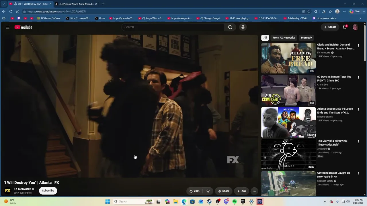This screenshot has height=206, width=367.
Task: Open browser Settings and more menu
Action: pyautogui.click(x=344, y=11)
